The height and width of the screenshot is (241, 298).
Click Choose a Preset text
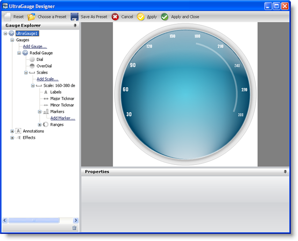click(x=52, y=17)
